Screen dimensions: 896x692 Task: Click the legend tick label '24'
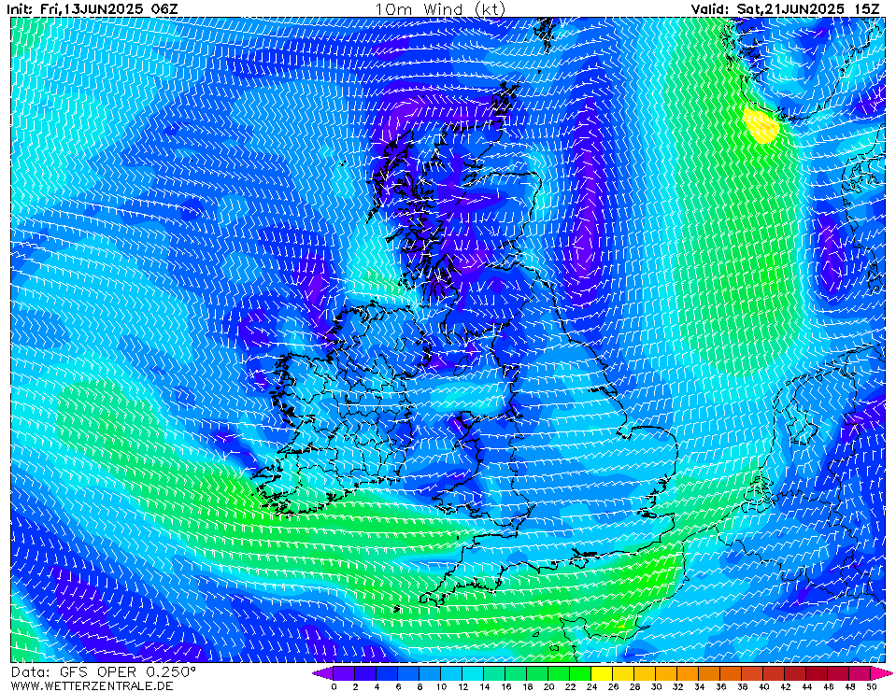pos(592,686)
